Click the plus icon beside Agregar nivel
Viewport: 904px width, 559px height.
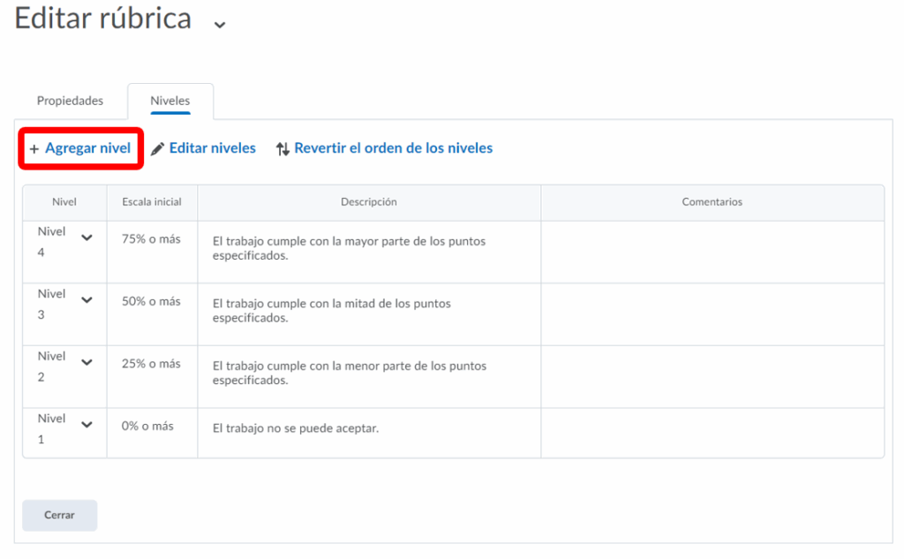coord(34,149)
